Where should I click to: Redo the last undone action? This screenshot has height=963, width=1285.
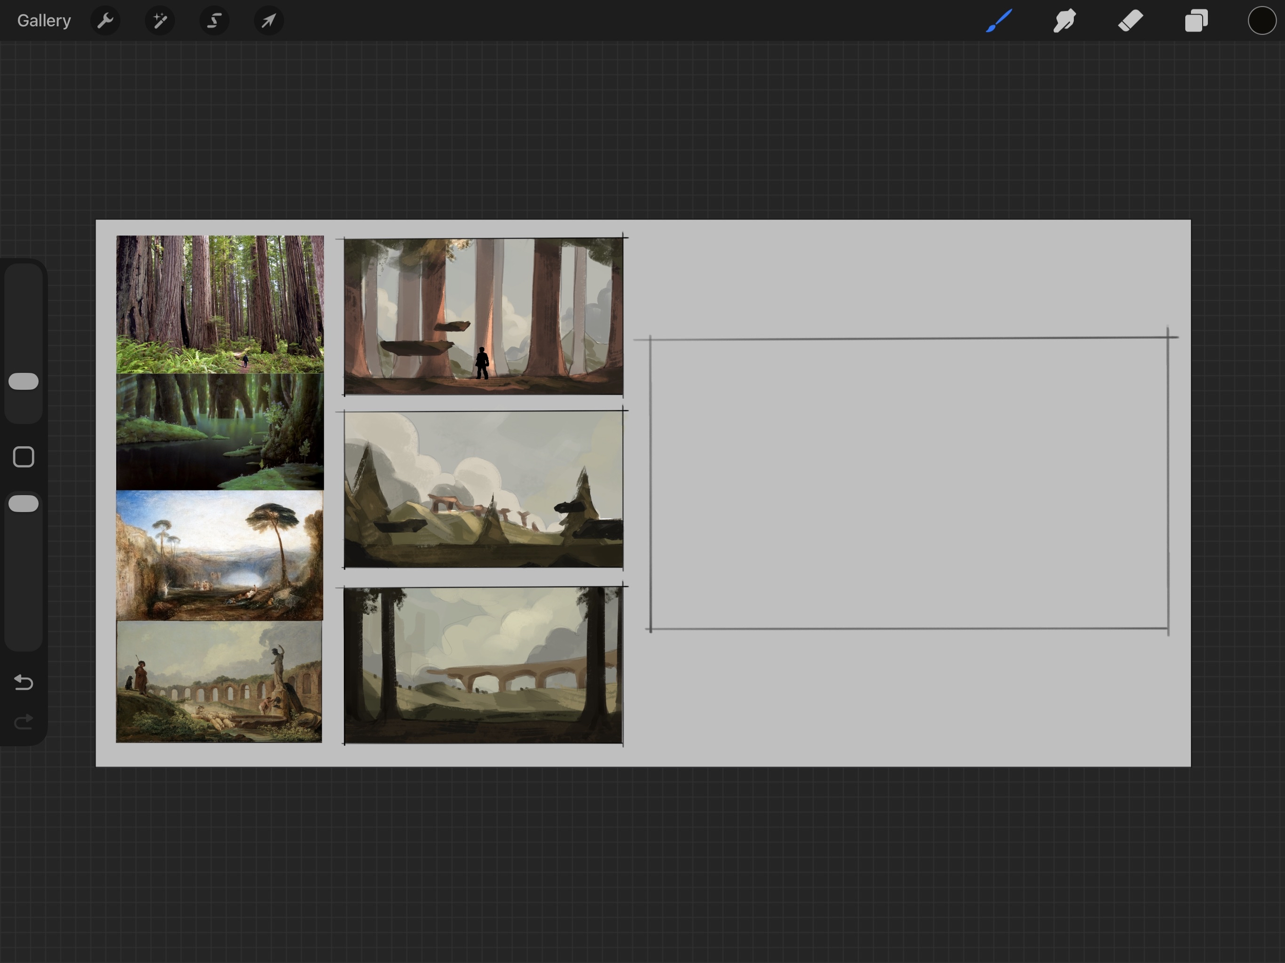pyautogui.click(x=24, y=722)
